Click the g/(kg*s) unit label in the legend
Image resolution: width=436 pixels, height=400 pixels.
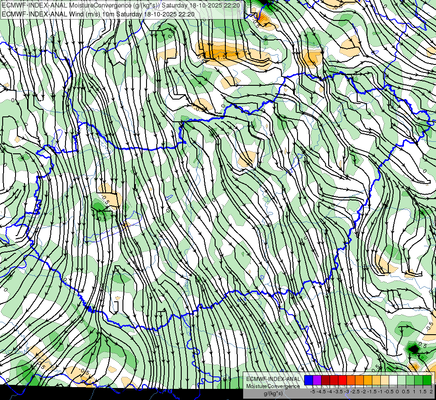tap(273, 393)
